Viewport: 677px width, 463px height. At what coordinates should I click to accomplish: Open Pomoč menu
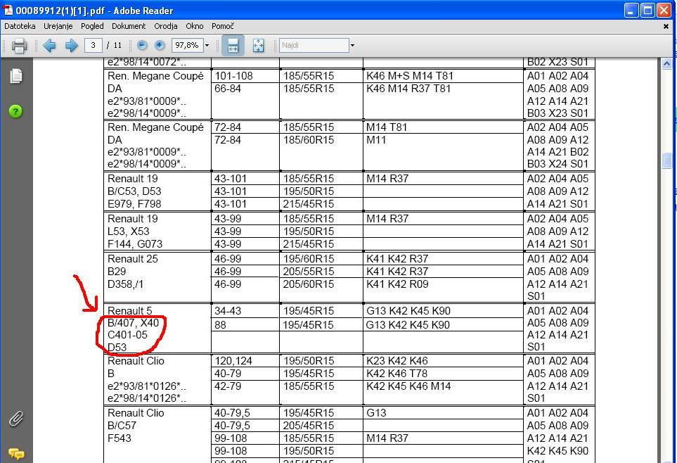223,26
